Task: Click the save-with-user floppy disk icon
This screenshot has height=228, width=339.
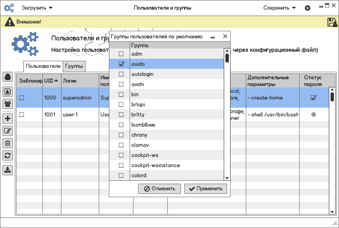Action: point(332,22)
